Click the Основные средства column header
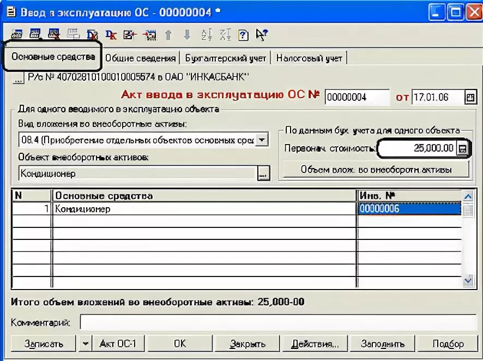 coord(204,196)
